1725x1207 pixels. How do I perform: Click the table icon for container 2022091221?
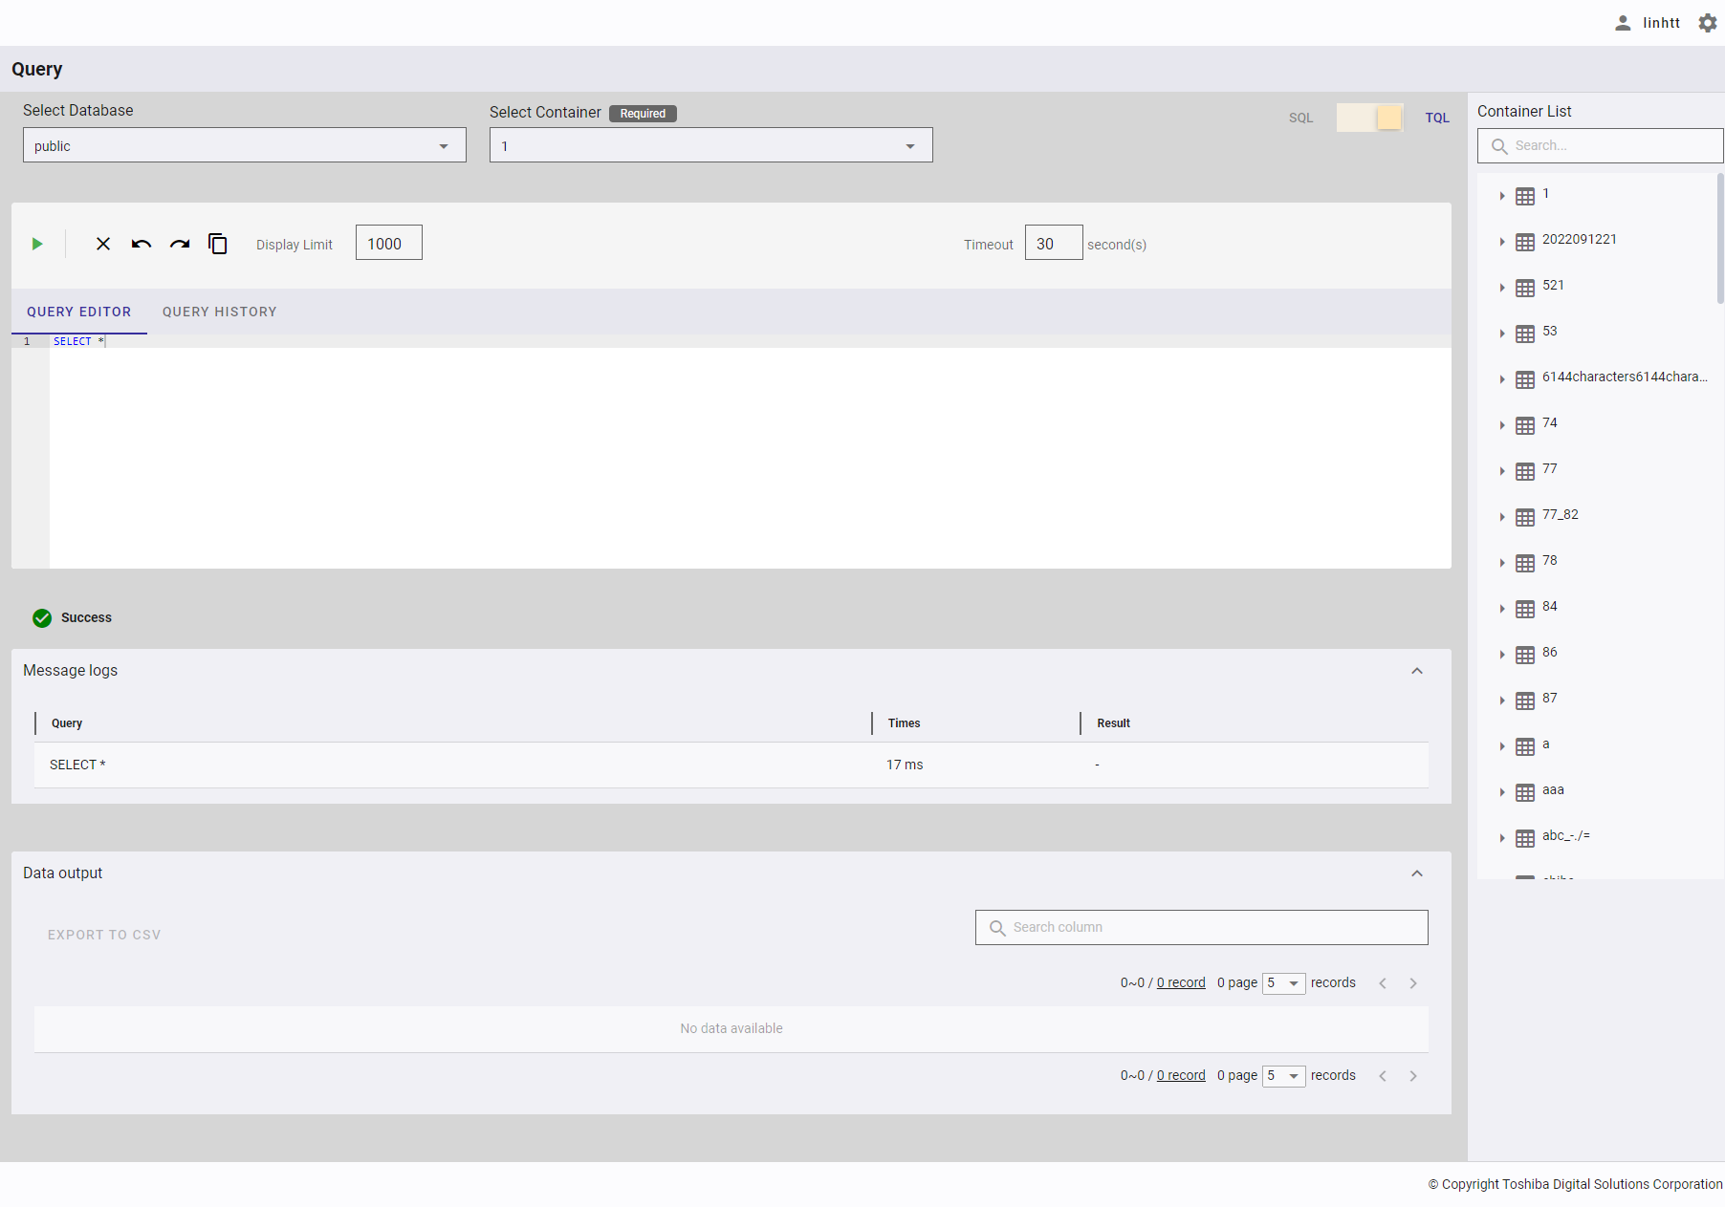(x=1525, y=242)
